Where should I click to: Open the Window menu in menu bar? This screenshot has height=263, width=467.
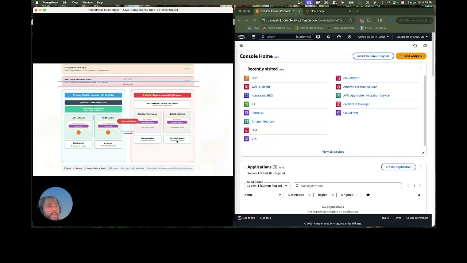[87, 3]
